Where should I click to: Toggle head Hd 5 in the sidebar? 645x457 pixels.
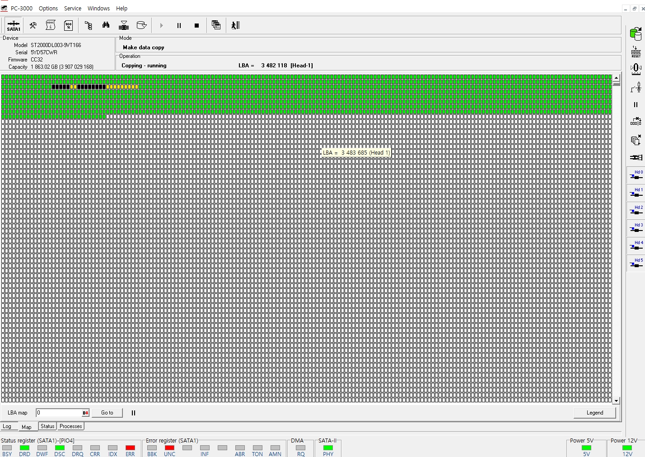(x=636, y=264)
